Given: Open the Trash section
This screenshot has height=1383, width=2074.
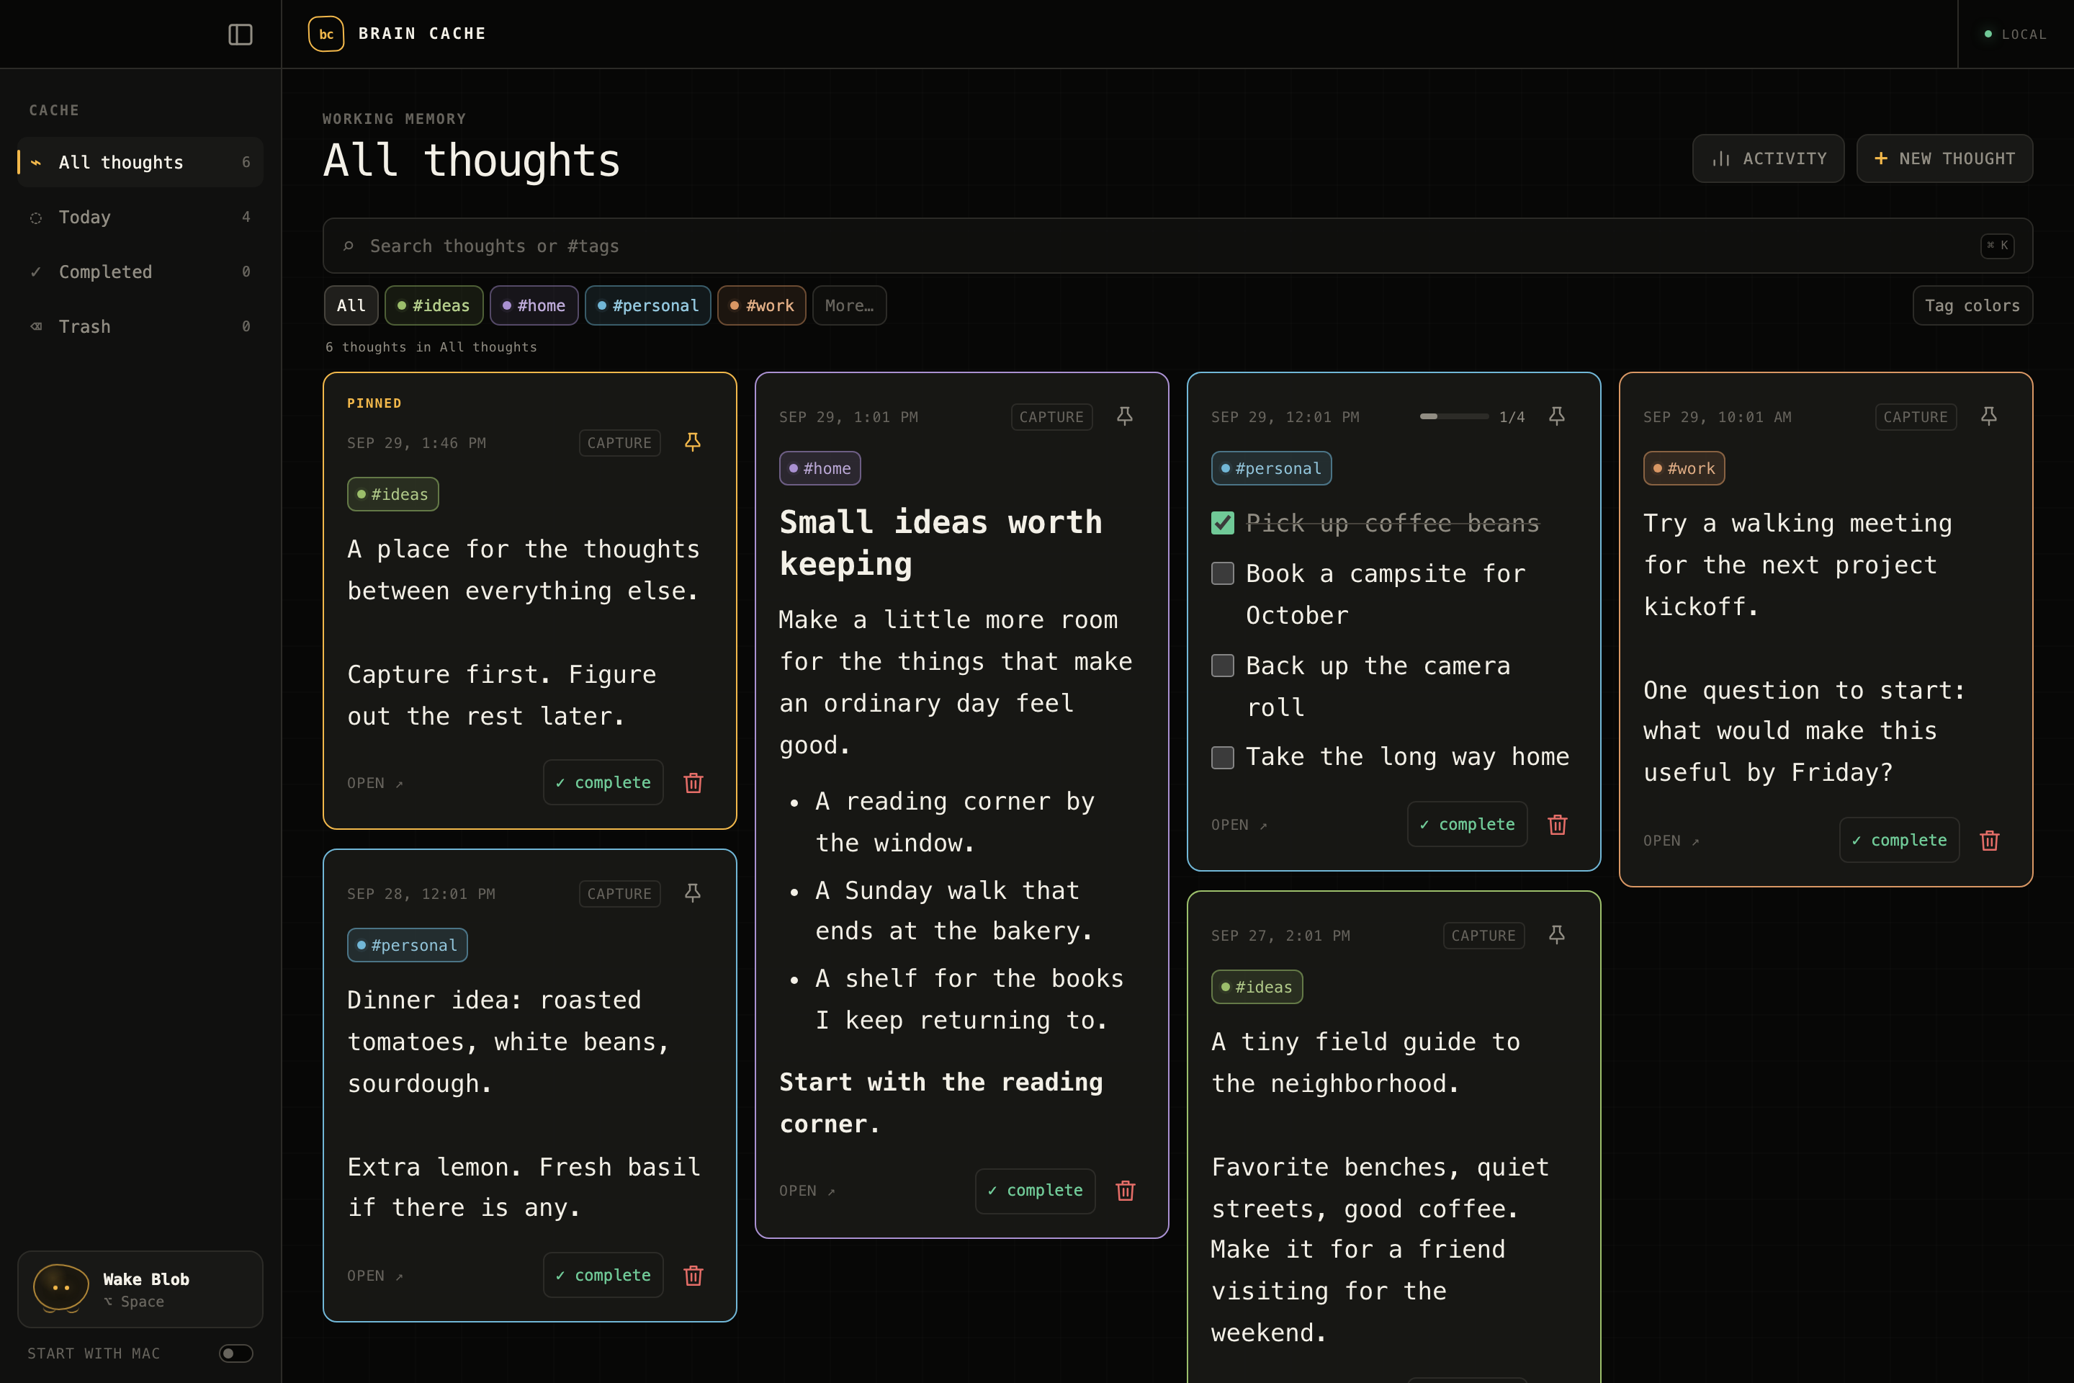Looking at the screenshot, I should coord(141,326).
